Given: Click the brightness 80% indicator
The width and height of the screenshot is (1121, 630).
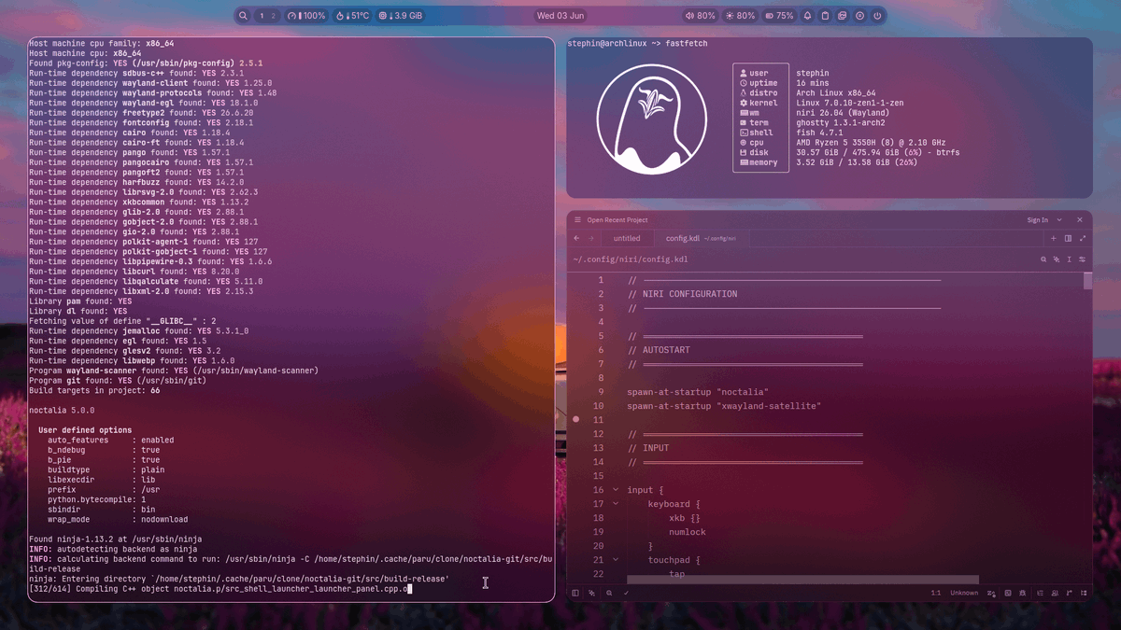Looking at the screenshot, I should pos(740,16).
